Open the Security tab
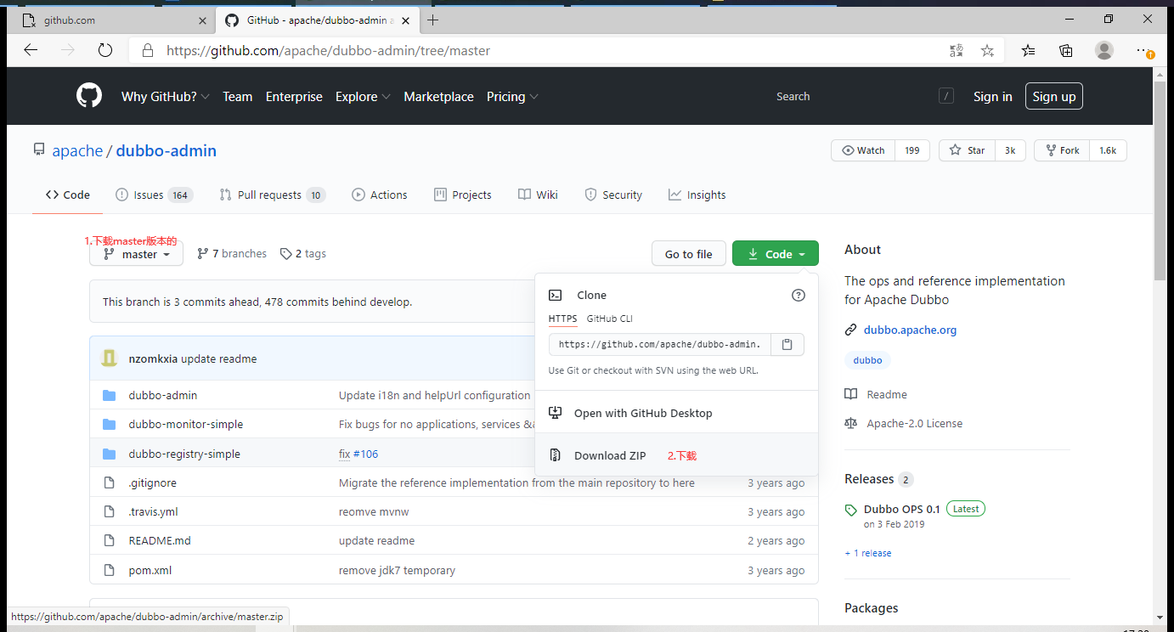Screen dimensions: 1174x632 pos(613,195)
